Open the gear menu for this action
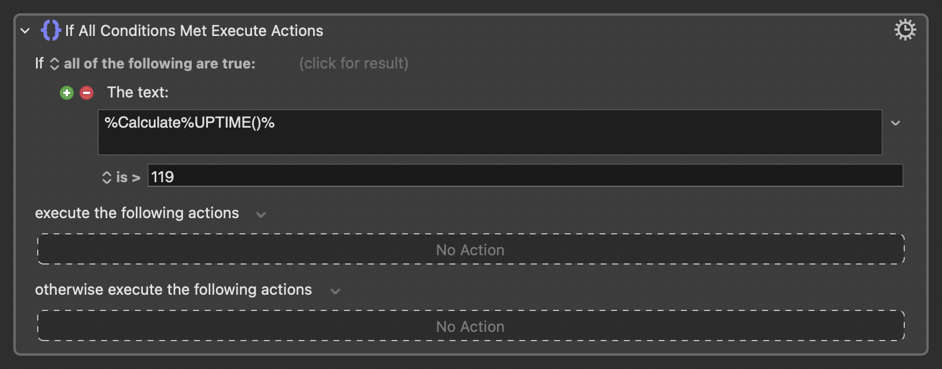Image resolution: width=942 pixels, height=369 pixels. pyautogui.click(x=905, y=30)
